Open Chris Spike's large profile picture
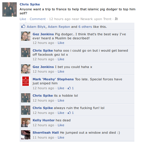This screenshot has height=142, width=141. pos(10,9)
